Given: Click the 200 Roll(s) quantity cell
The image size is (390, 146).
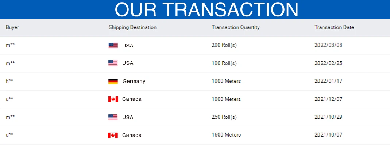Looking at the screenshot, I should [224, 46].
